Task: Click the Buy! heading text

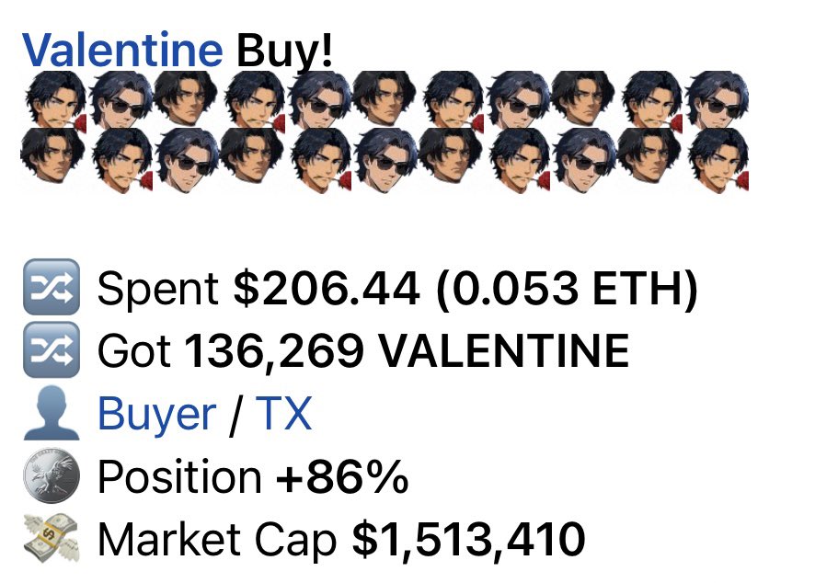Action: coord(284,51)
